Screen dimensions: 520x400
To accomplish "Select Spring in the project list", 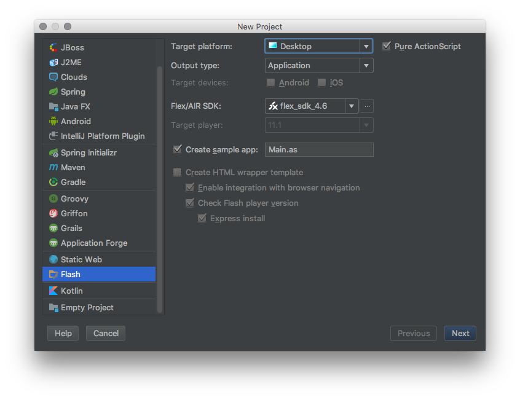I will click(x=99, y=92).
